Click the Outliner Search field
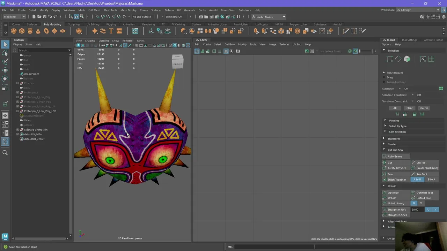Screen dimensions: 447x251 [x=42, y=51]
